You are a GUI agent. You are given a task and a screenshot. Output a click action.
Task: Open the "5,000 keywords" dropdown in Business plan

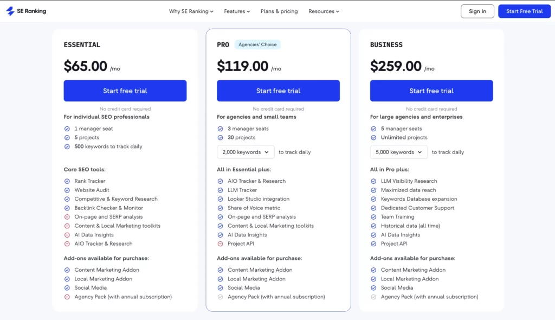[399, 152]
